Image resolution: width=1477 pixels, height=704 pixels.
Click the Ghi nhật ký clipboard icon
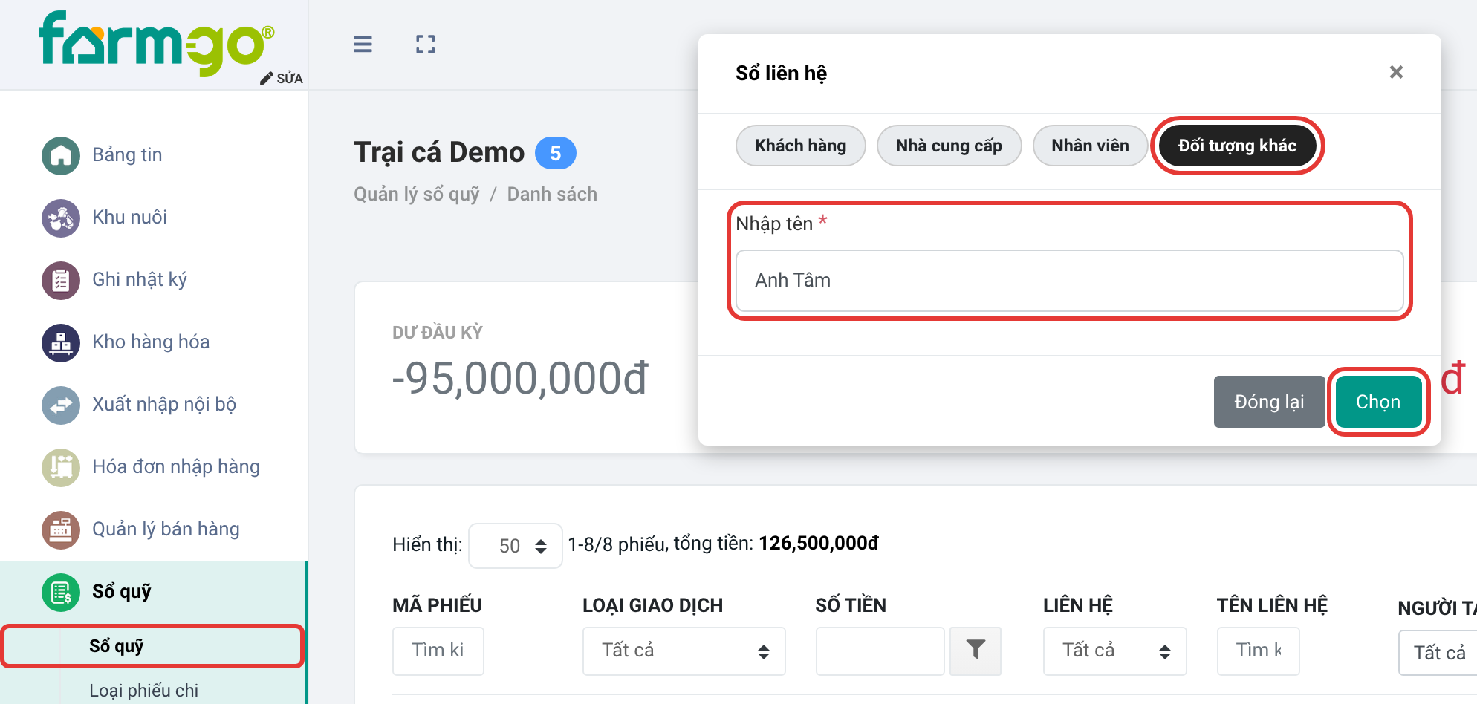[x=61, y=281]
